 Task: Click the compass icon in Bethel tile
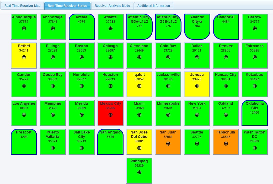24,57
